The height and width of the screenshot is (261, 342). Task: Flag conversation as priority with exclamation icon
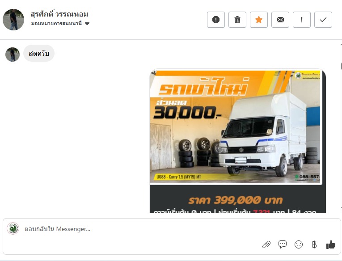302,20
